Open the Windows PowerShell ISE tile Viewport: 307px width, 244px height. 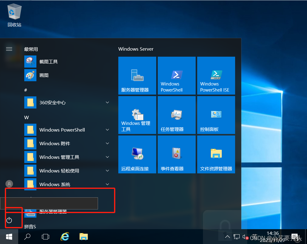216,75
